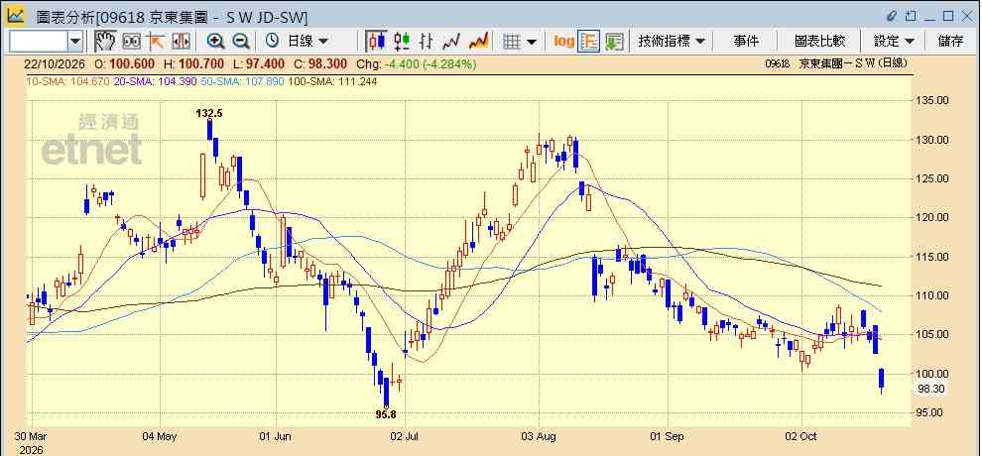Click the split horizontal arrows icon
Screen dimensions: 982x456
(181, 42)
